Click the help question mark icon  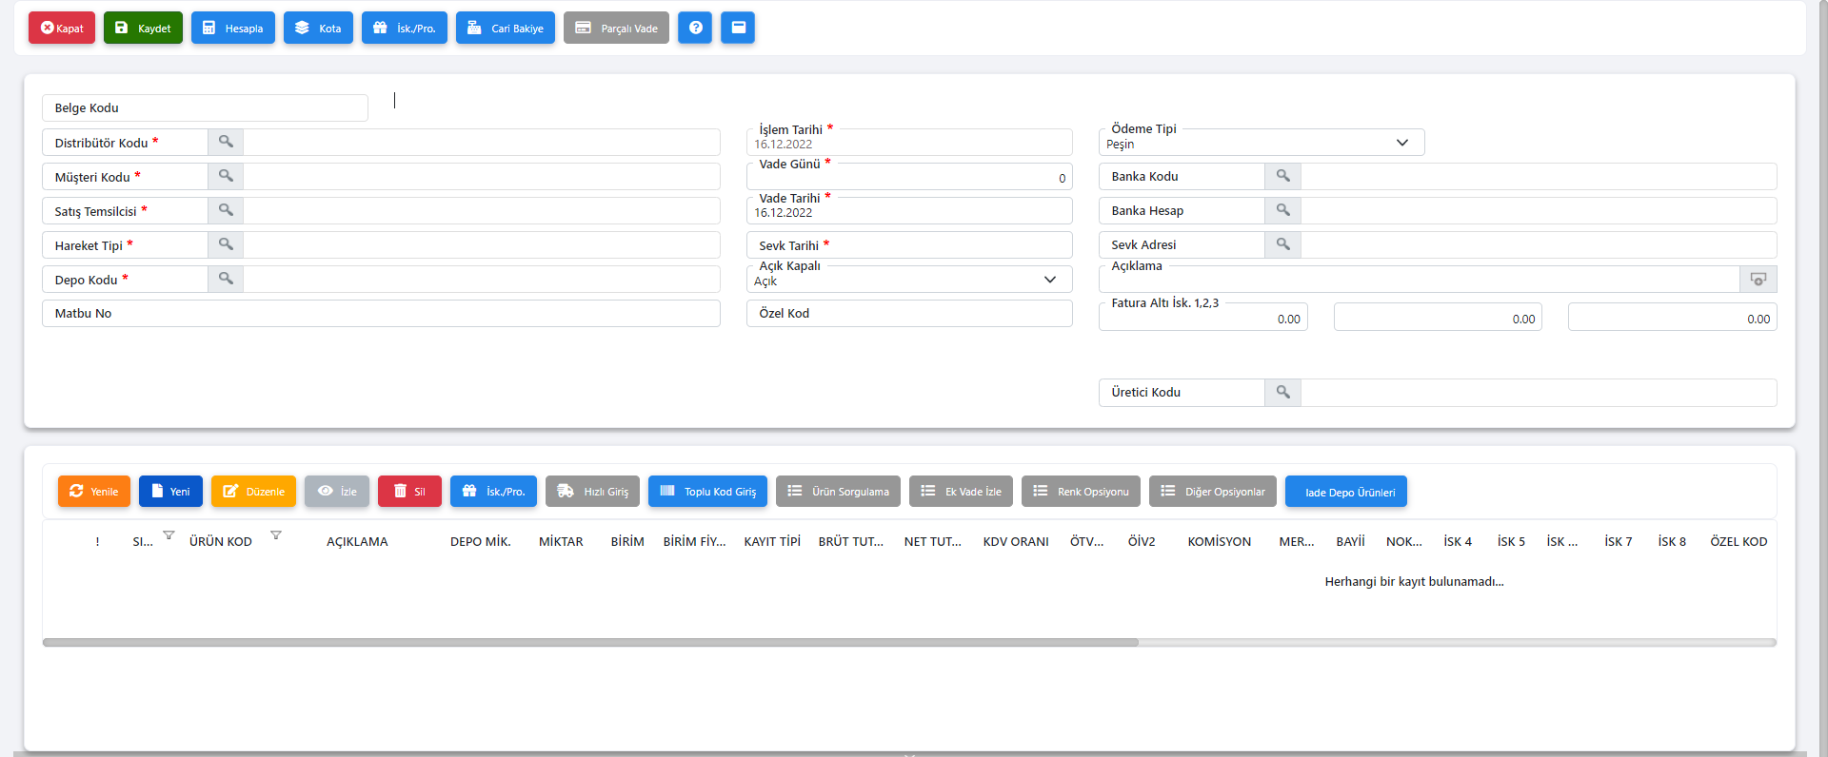point(695,28)
